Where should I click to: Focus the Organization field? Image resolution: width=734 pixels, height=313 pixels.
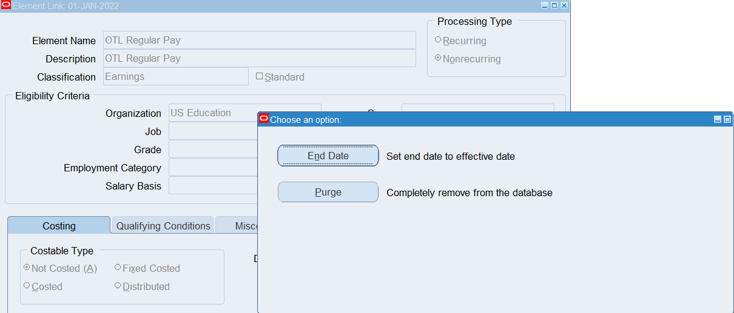(x=212, y=113)
